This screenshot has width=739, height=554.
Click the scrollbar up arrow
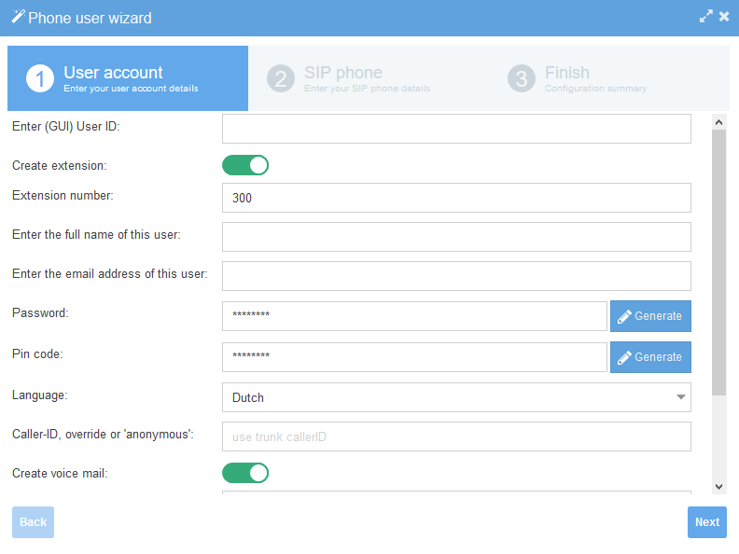click(x=718, y=122)
